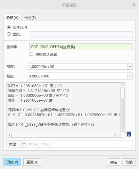Click the blue info icon beside results

(129, 134)
